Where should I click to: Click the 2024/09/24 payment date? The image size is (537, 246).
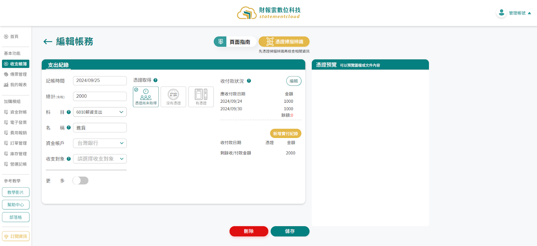[231, 101]
